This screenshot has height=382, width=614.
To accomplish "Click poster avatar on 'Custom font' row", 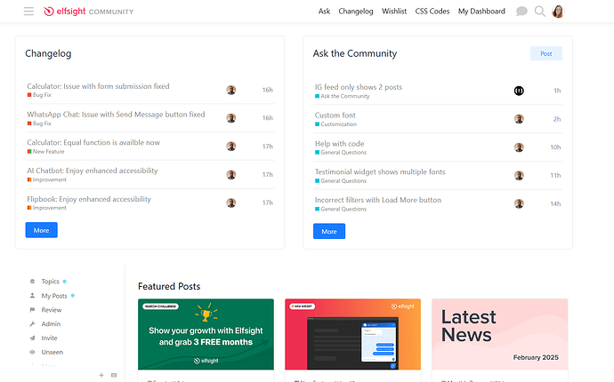I will (x=519, y=119).
